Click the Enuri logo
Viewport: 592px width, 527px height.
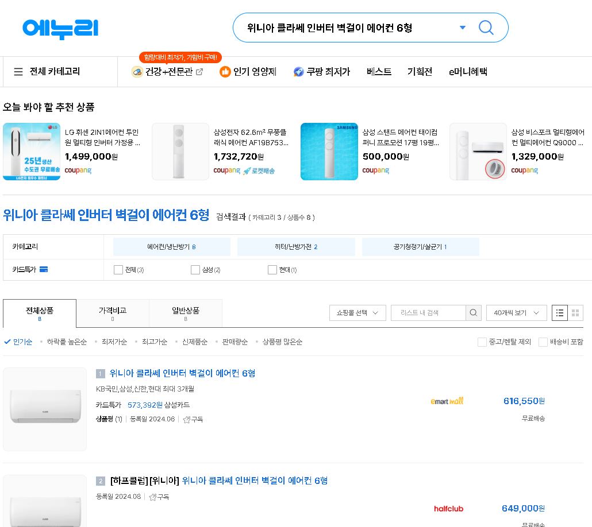pos(60,29)
